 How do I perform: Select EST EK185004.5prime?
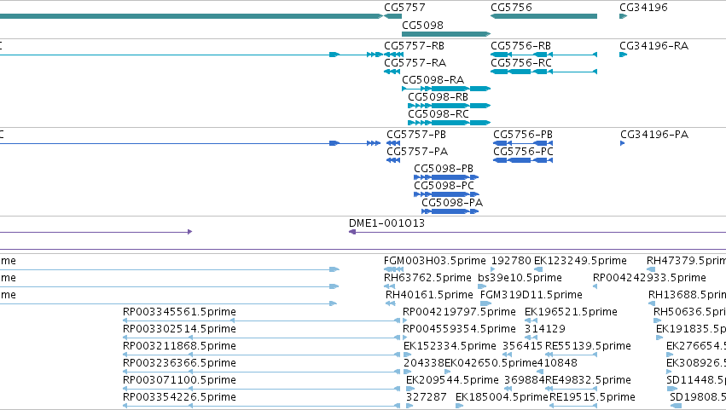[502, 397]
